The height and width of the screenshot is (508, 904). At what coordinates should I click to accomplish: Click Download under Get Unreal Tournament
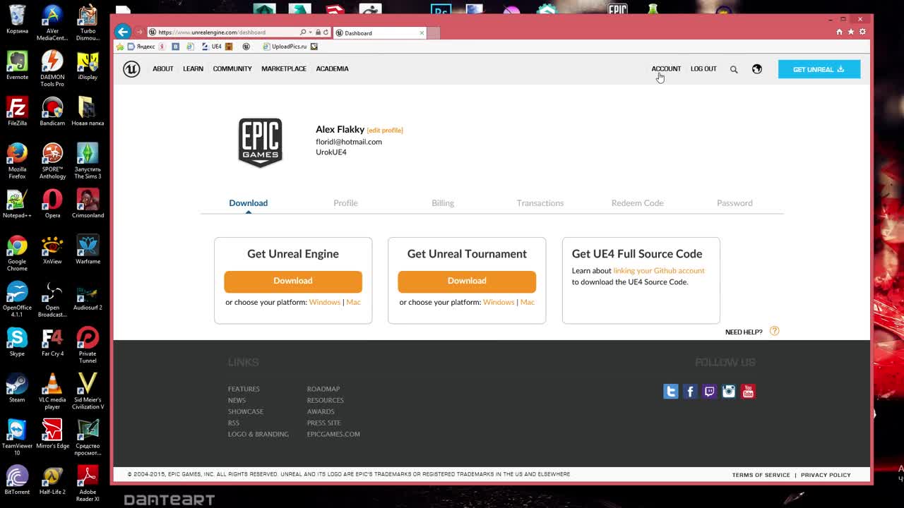click(467, 281)
